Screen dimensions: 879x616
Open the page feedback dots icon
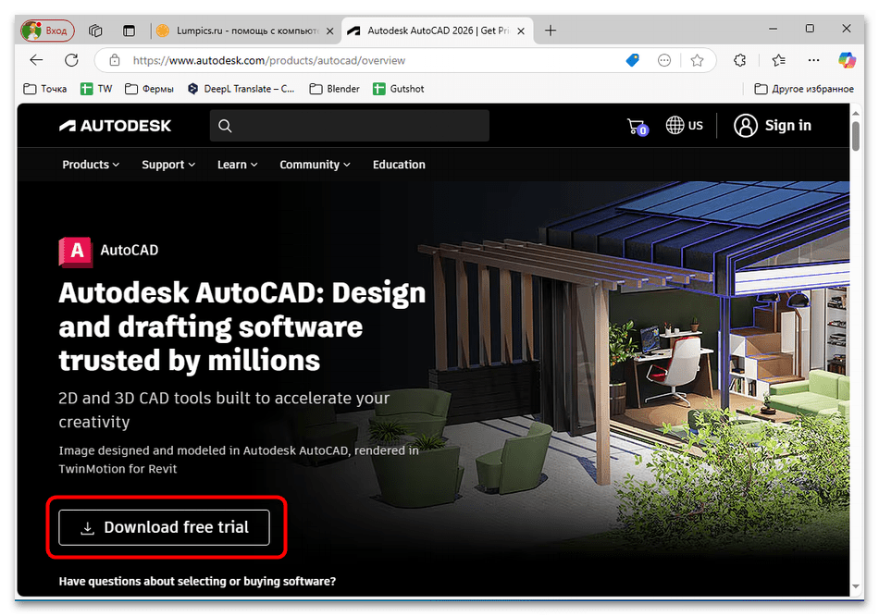point(664,60)
